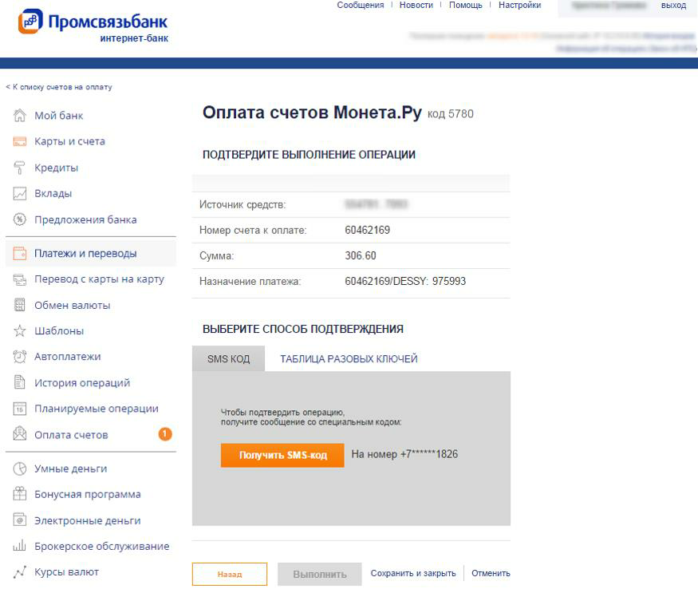Click the orange badge showing 1 invoice
698x593 pixels.
[164, 434]
